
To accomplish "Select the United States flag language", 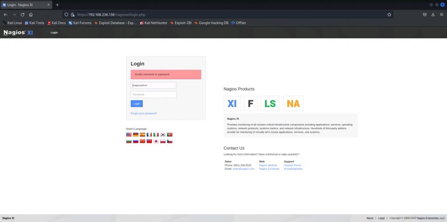I will pos(129,135).
